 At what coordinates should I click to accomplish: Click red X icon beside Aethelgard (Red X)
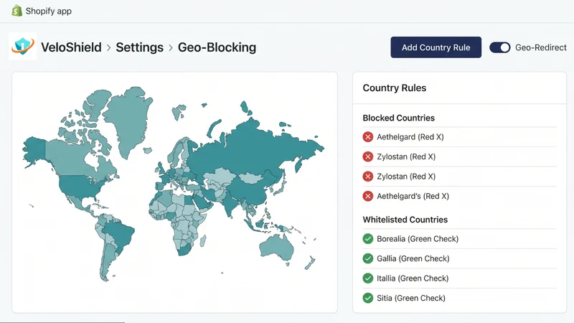[367, 137]
